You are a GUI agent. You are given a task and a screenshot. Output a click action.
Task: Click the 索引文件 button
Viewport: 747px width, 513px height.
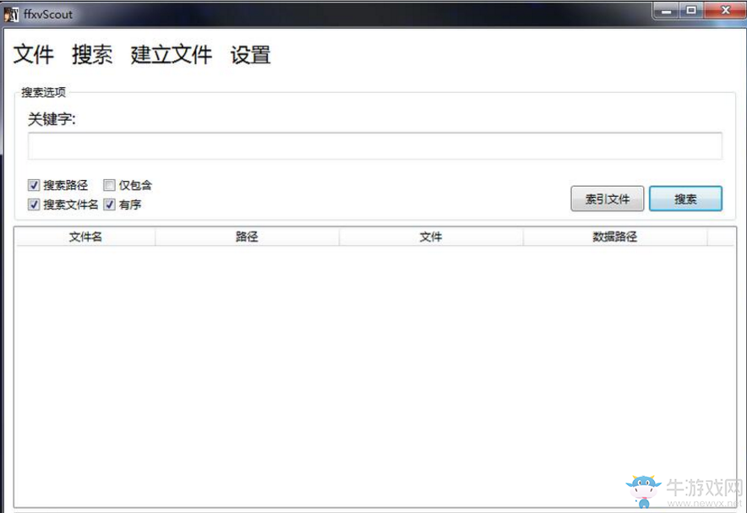click(x=608, y=199)
